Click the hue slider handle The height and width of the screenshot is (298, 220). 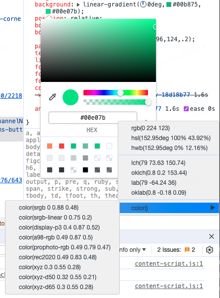pyautogui.click(x=120, y=92)
